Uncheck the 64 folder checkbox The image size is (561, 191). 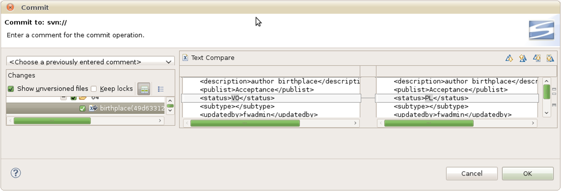point(73,97)
